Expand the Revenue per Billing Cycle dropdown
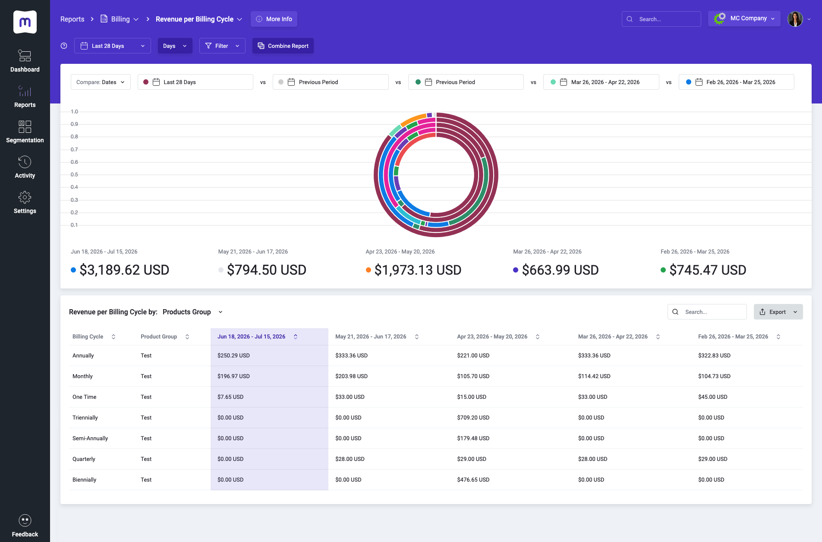The image size is (822, 542). [x=239, y=19]
